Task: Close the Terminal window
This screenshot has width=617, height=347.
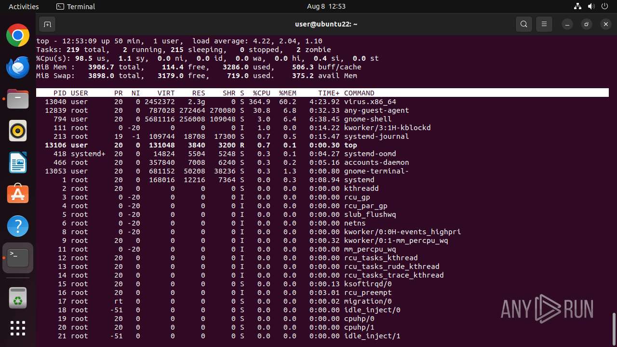Action: [x=606, y=24]
